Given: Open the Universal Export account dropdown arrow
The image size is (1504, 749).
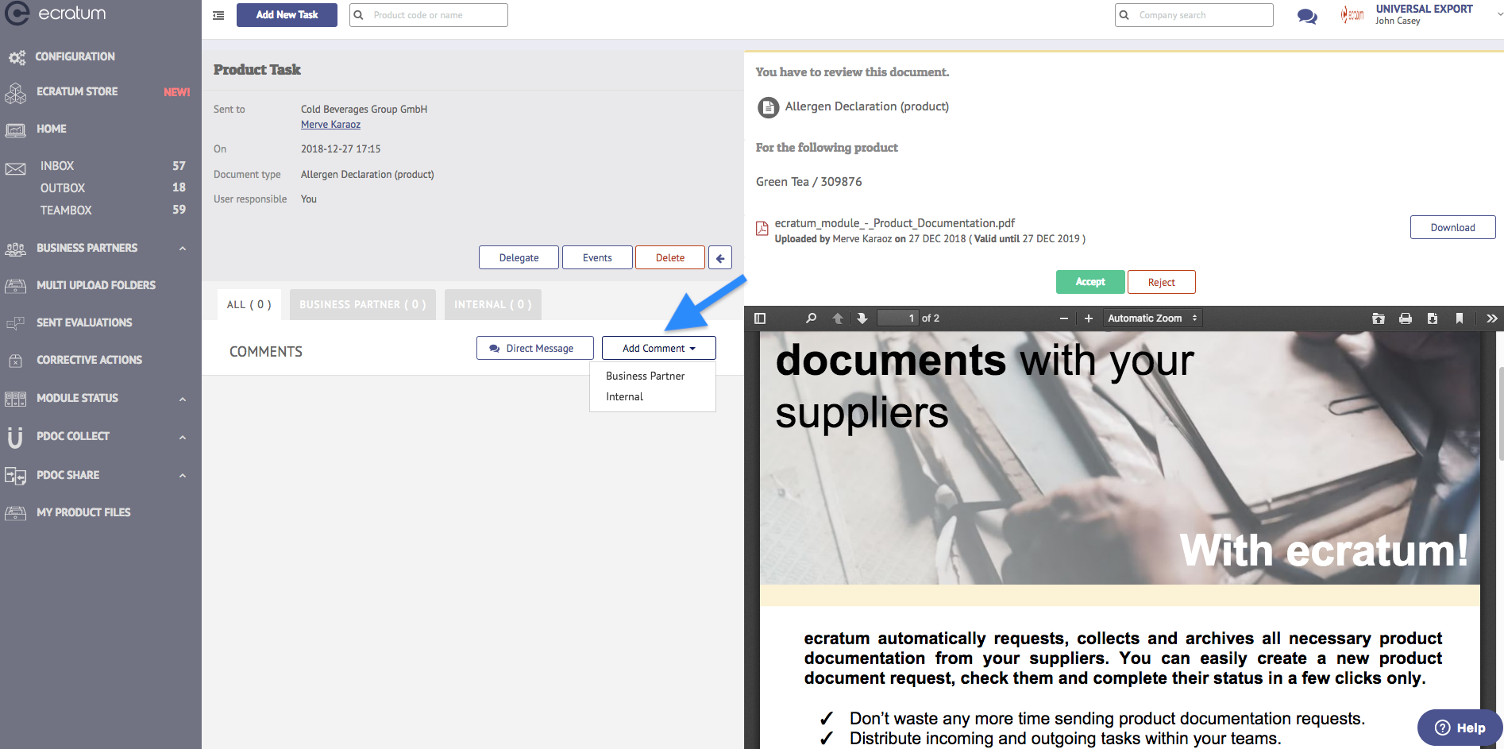Looking at the screenshot, I should click(x=1499, y=13).
